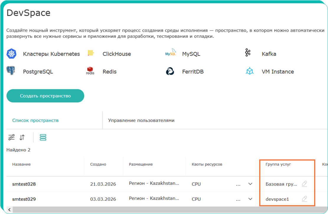The image size is (328, 214).
Task: Edit devspace1 service group for smtest029
Action: (304, 199)
